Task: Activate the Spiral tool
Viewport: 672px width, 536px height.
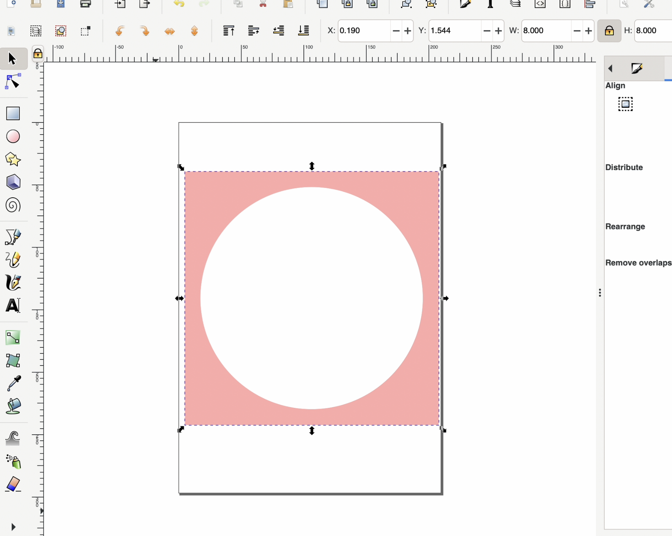Action: [12, 205]
